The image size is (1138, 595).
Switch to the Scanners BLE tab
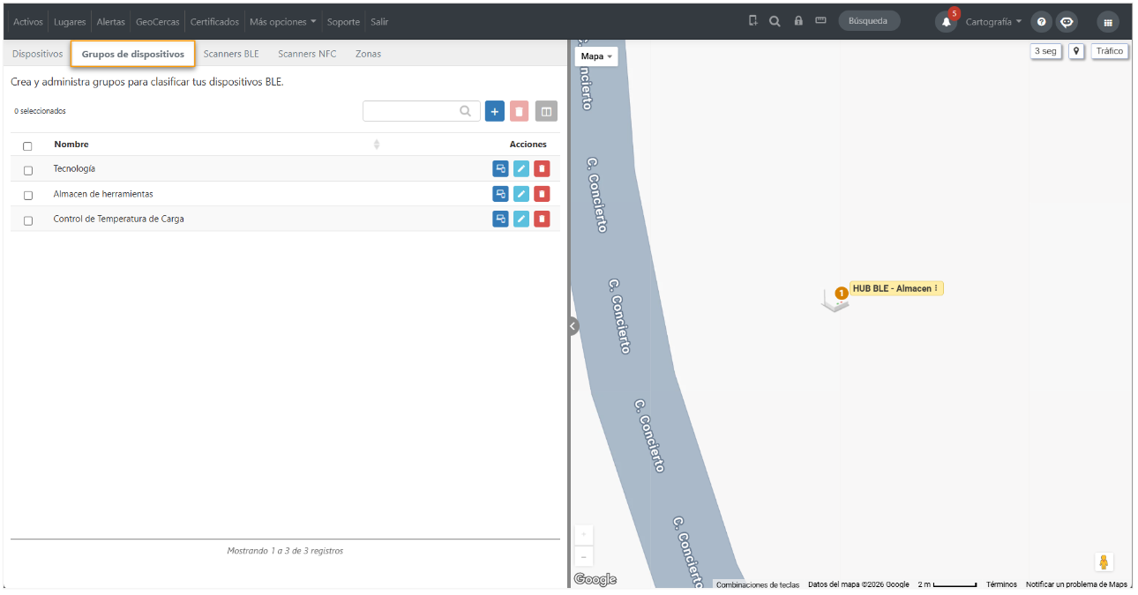point(231,54)
